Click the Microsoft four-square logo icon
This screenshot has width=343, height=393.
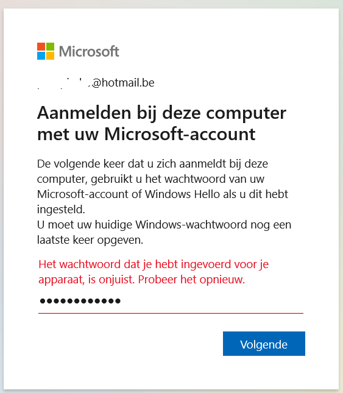46,51
